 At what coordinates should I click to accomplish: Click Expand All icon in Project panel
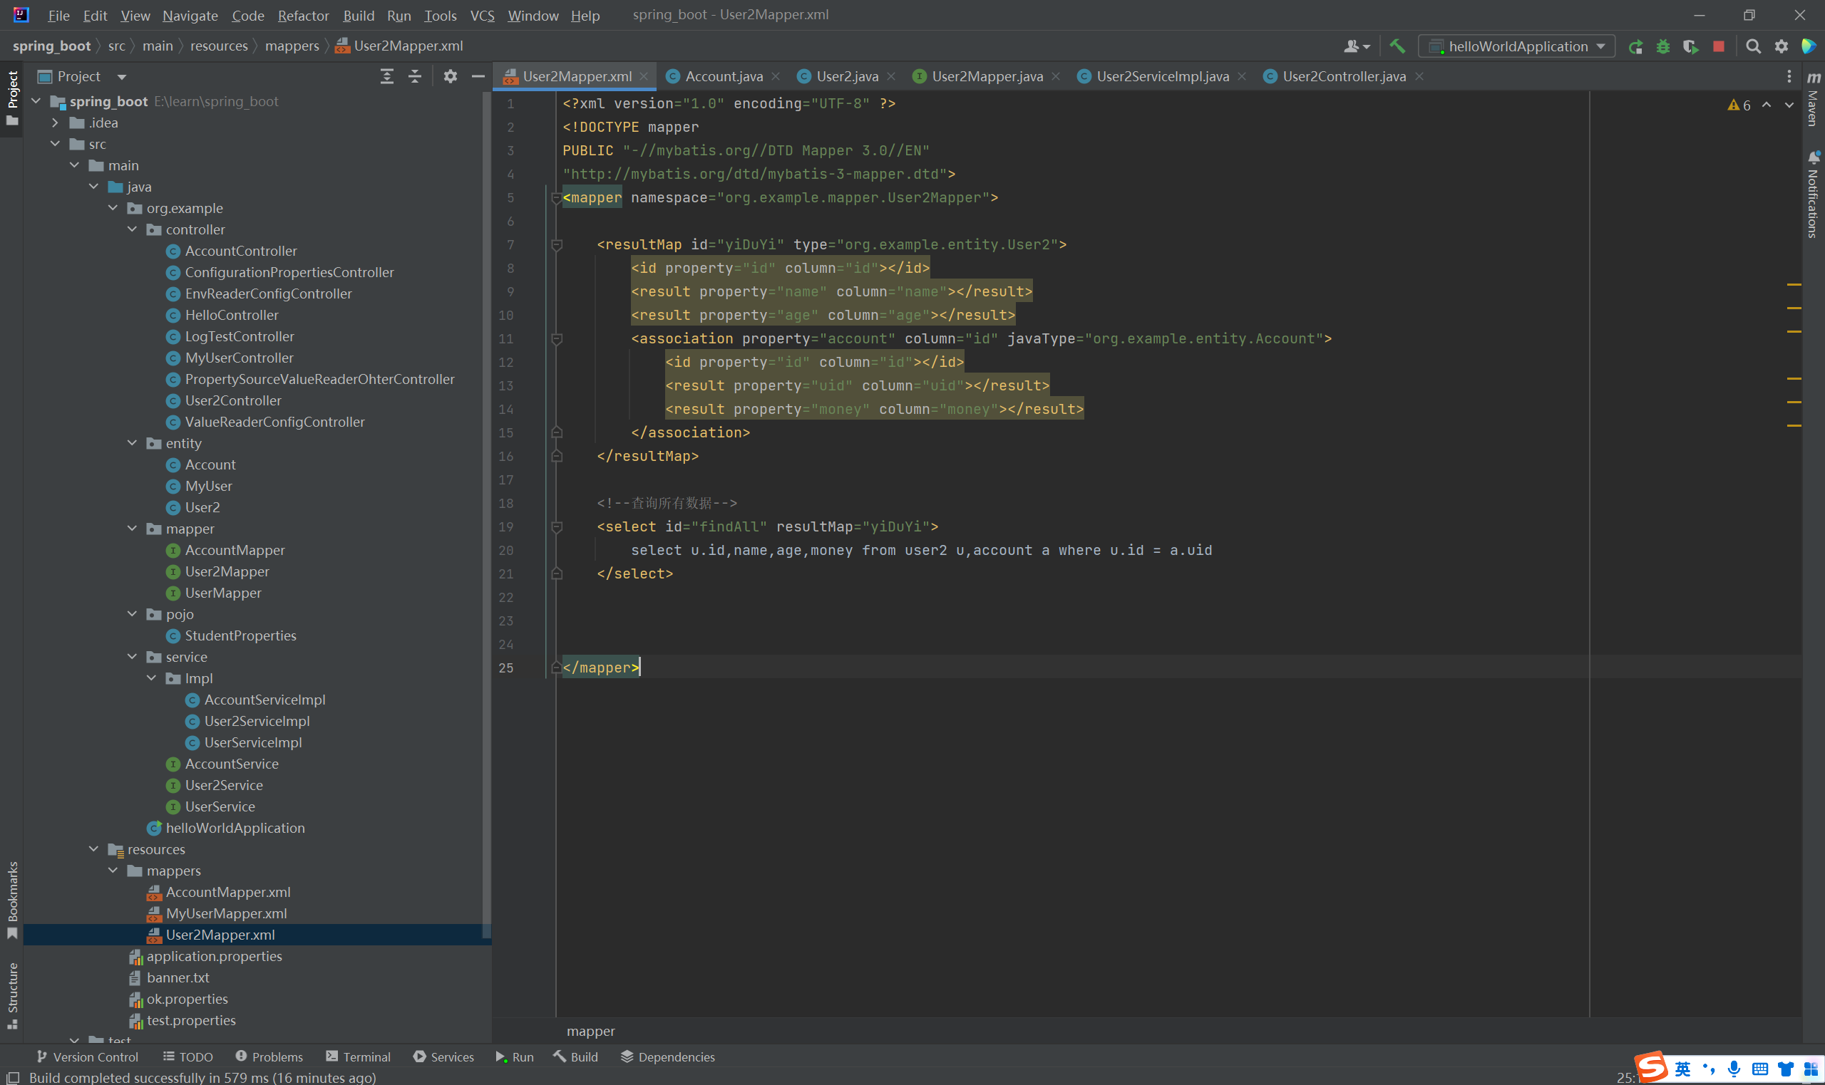click(387, 76)
